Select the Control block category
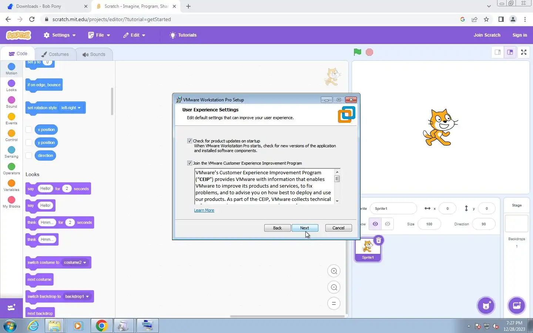This screenshot has height=333, width=533. coord(11,135)
